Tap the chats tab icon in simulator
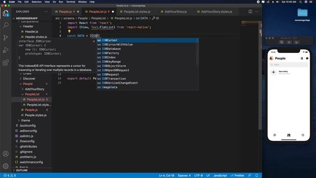Screen dimensions: 316x178 [x=275, y=135]
